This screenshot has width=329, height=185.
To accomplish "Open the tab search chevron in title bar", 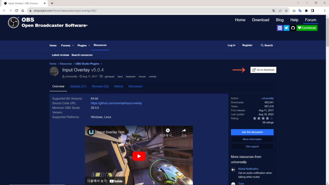I will pyautogui.click(x=298, y=3).
